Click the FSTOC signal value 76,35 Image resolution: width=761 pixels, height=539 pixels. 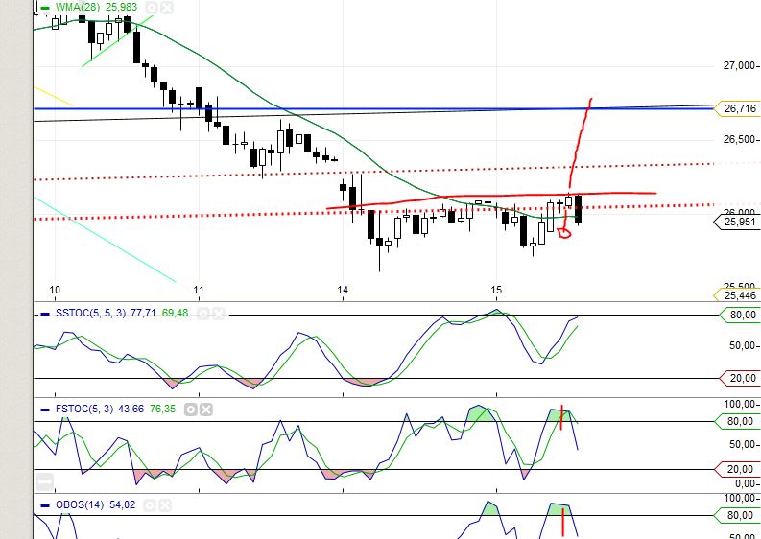[x=162, y=409]
